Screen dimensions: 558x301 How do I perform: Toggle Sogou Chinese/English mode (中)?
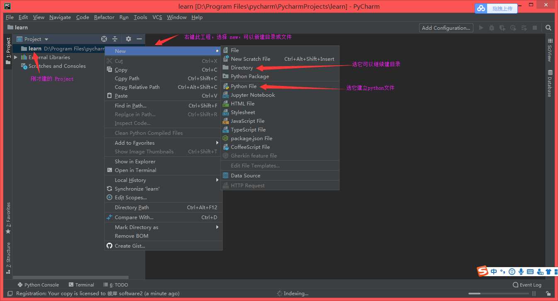click(494, 272)
